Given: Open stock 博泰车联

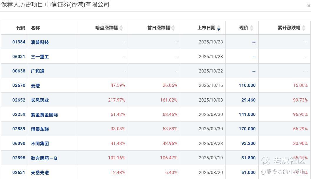Looking at the screenshot, I should pos(40,129).
